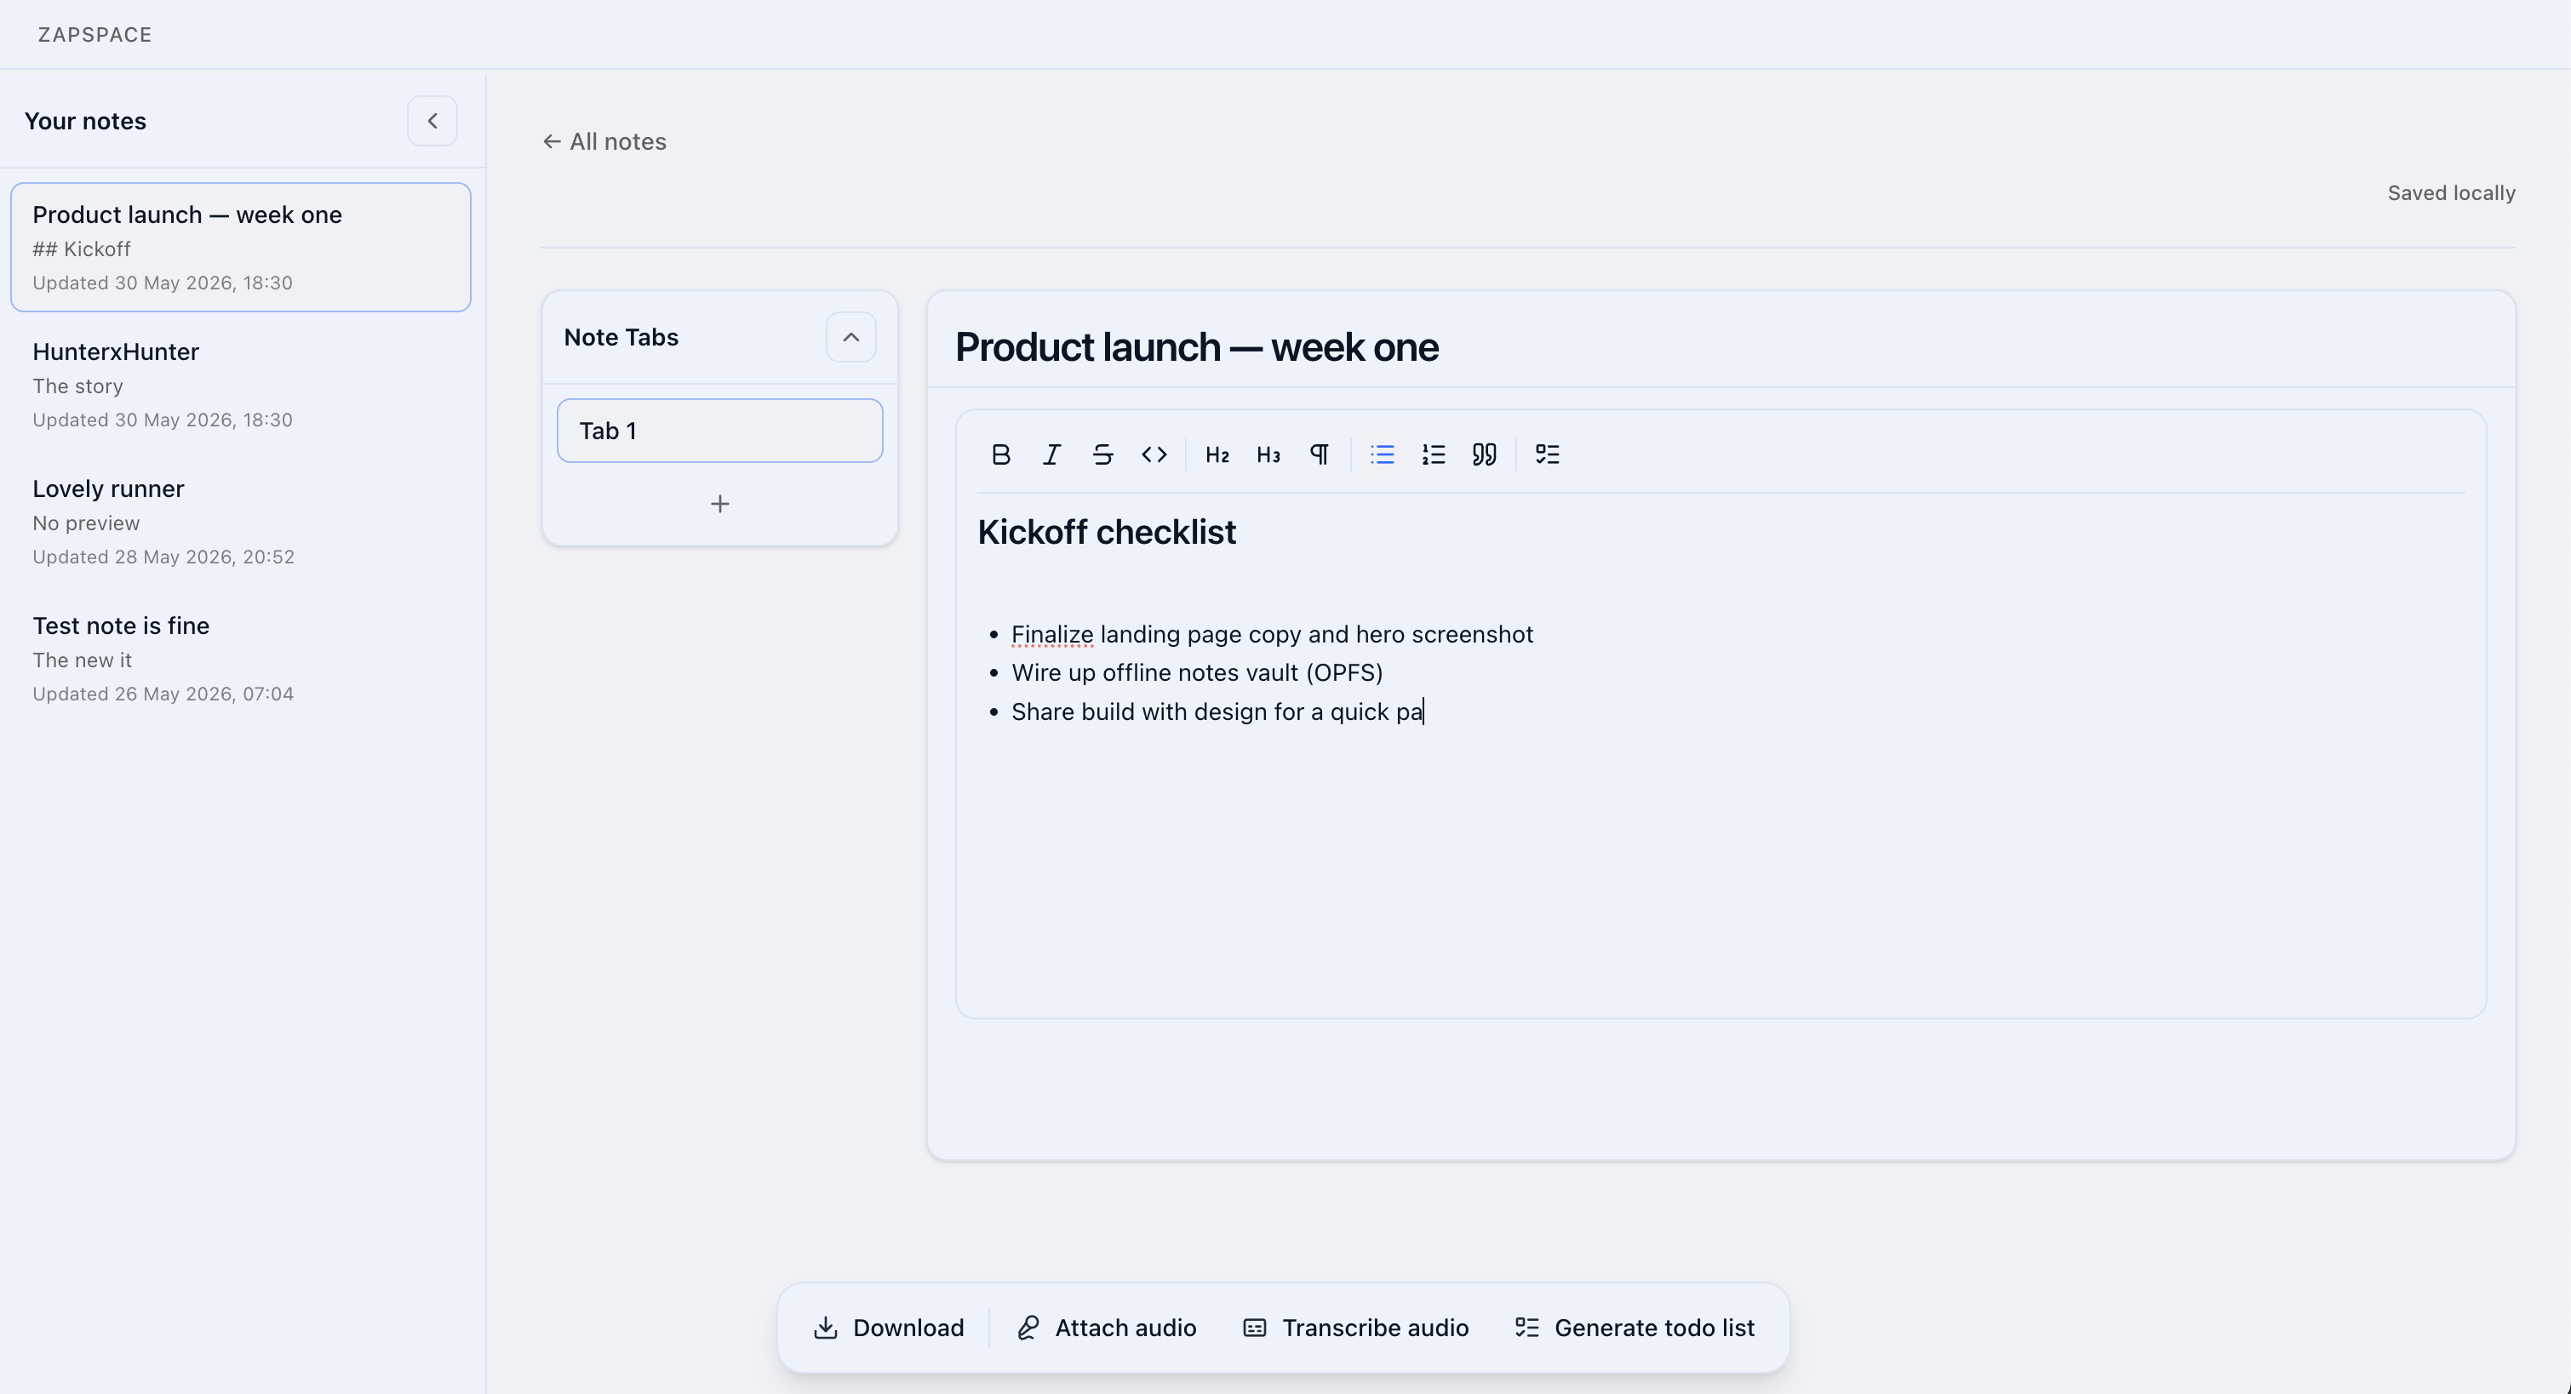Viewport: 2571px width, 1394px height.
Task: Edit the note title Product launch — week one
Action: pos(1197,347)
